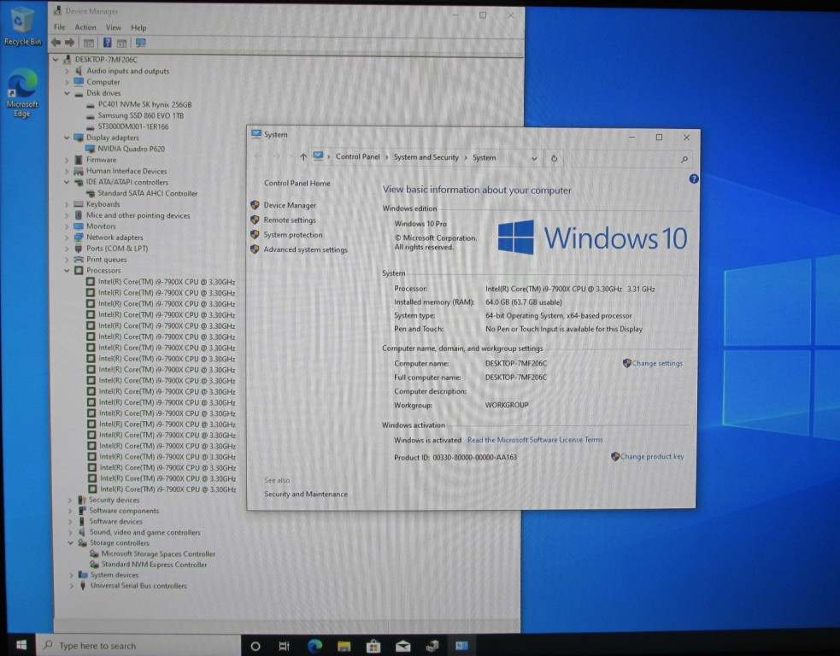Click the blue help icon in System window
Screen dimensions: 840x656
pyautogui.click(x=694, y=179)
